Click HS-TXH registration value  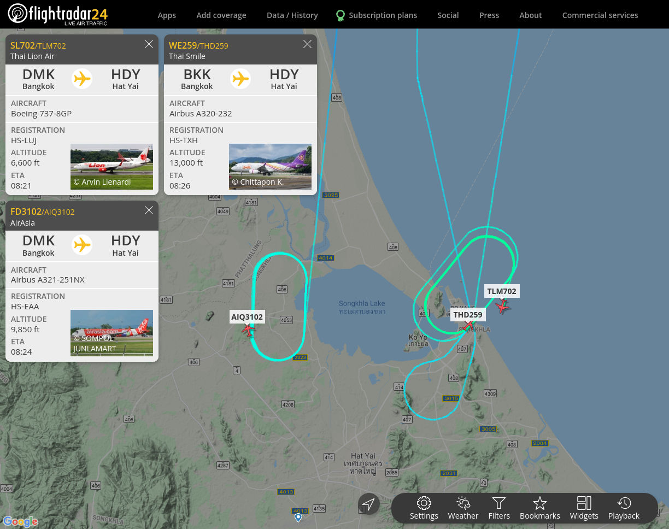click(x=184, y=140)
